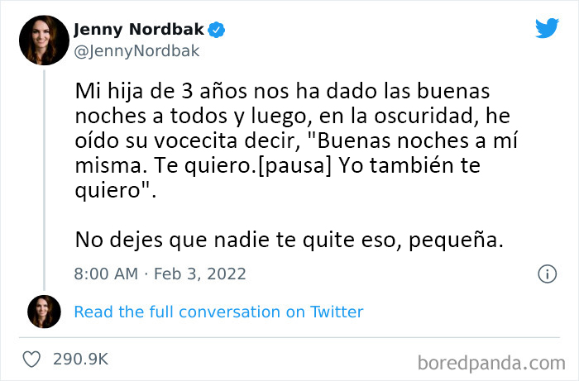Click the boredpanda.com watermark
Viewport: 579px width, 381px height.
491,361
